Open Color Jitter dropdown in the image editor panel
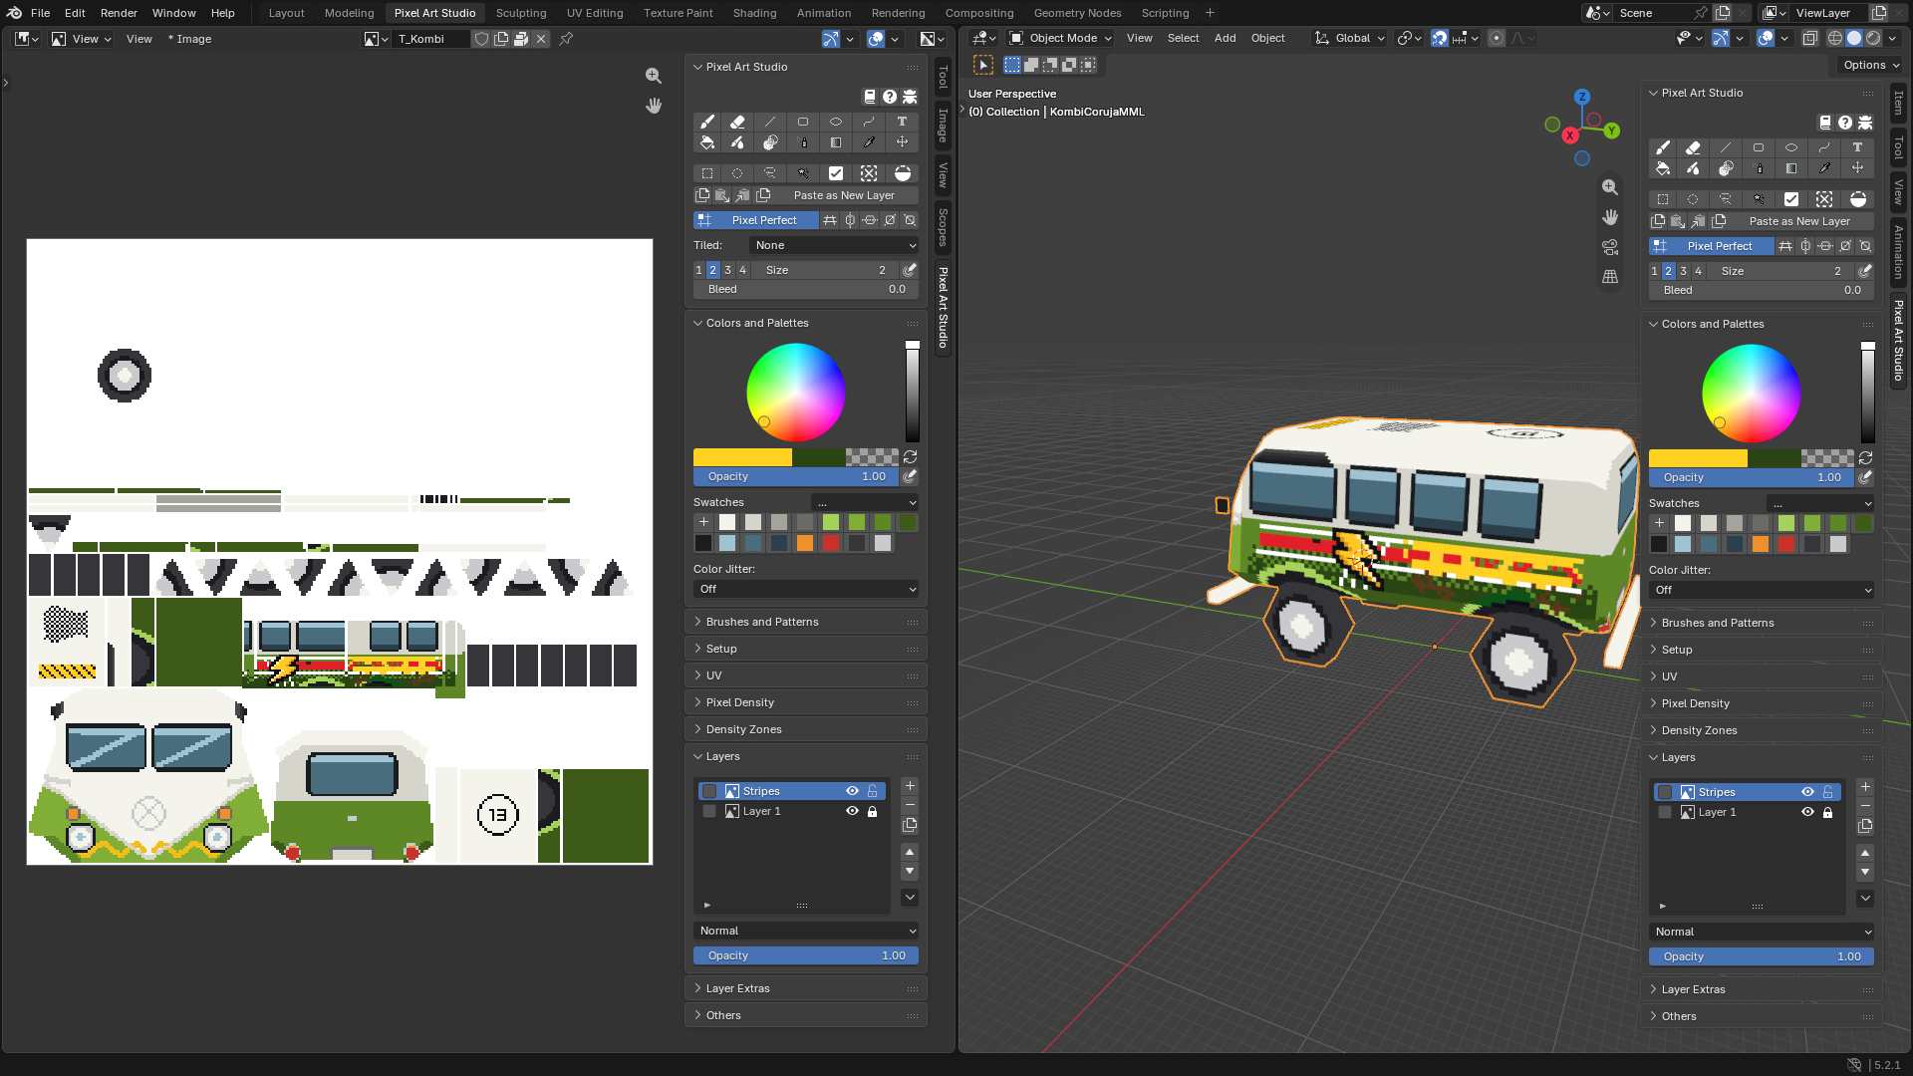 pos(806,589)
